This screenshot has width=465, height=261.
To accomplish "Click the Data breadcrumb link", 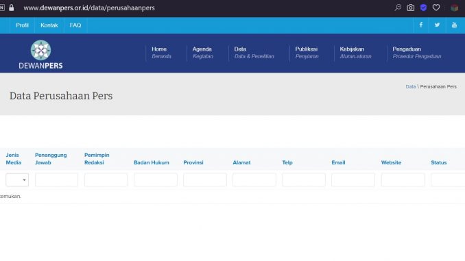I will (410, 86).
